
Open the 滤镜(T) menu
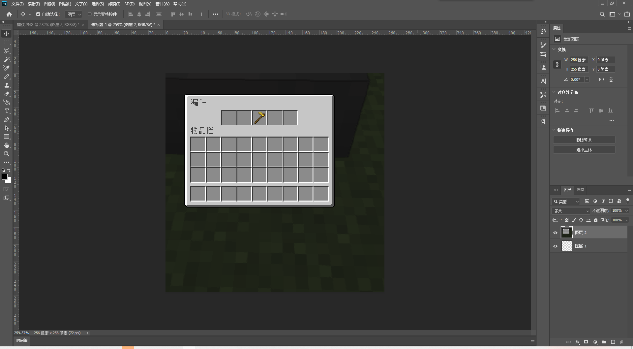(114, 4)
